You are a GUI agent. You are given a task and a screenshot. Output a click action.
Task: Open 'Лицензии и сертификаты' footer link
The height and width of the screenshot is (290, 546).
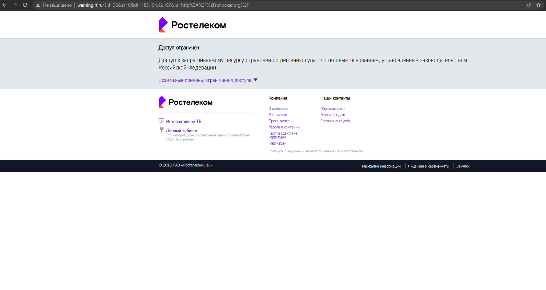point(428,166)
